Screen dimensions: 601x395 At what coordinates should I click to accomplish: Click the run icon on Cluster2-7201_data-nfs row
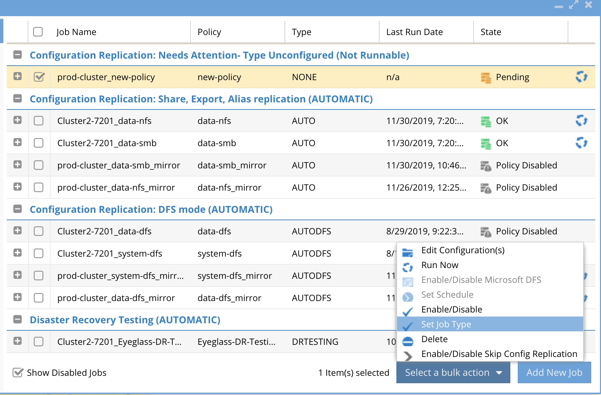click(x=581, y=121)
